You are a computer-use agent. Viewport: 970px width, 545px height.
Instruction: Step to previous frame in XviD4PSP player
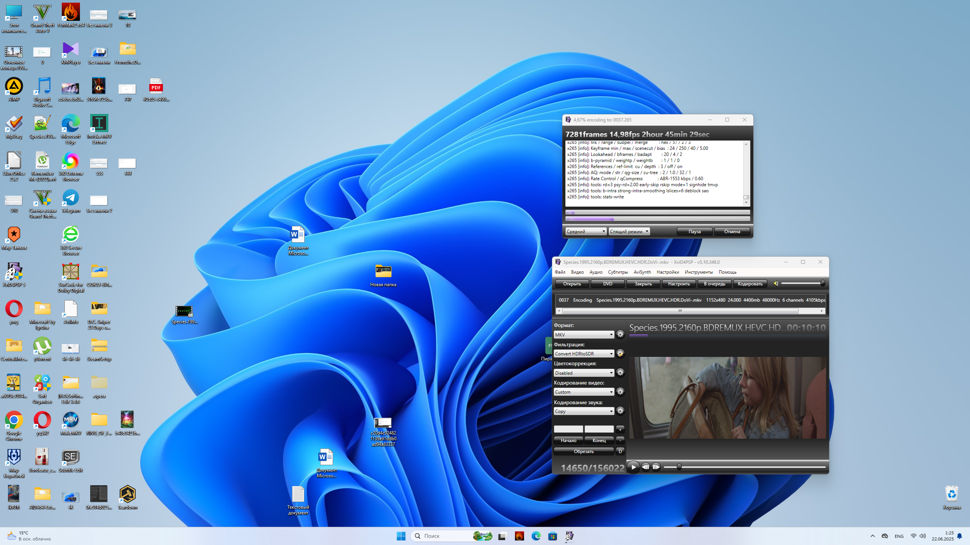tap(645, 467)
